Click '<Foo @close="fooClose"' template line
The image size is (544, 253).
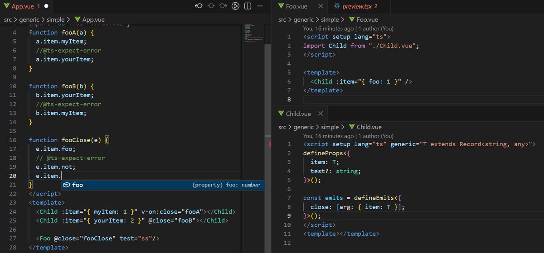[97, 239]
